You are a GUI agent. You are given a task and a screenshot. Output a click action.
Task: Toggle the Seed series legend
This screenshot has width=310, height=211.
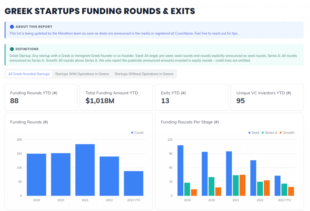click(x=249, y=133)
